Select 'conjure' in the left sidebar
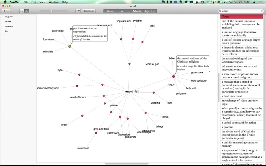The height and width of the screenshot is (166, 266). (x=9, y=26)
